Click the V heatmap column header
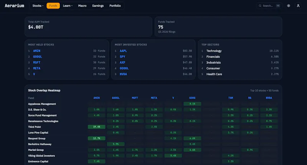The width and height of the screenshot is (307, 165). pyautogui.click(x=173, y=98)
